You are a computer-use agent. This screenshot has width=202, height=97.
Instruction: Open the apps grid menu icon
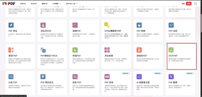pyautogui.click(x=195, y=4)
